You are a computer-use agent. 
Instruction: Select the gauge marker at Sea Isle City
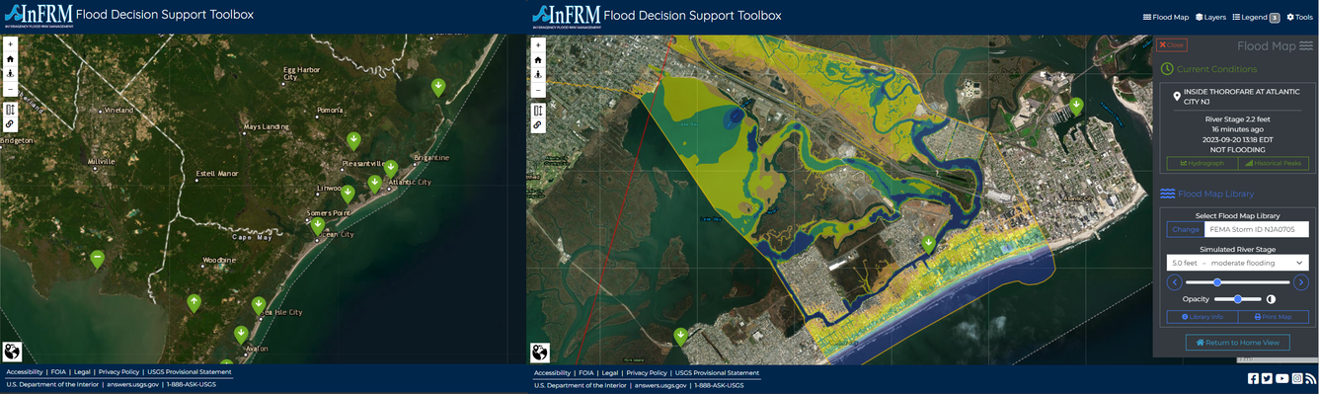point(259,304)
